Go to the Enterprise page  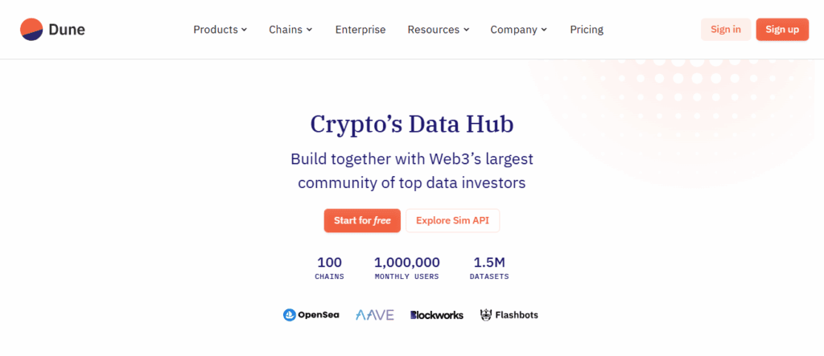click(360, 30)
